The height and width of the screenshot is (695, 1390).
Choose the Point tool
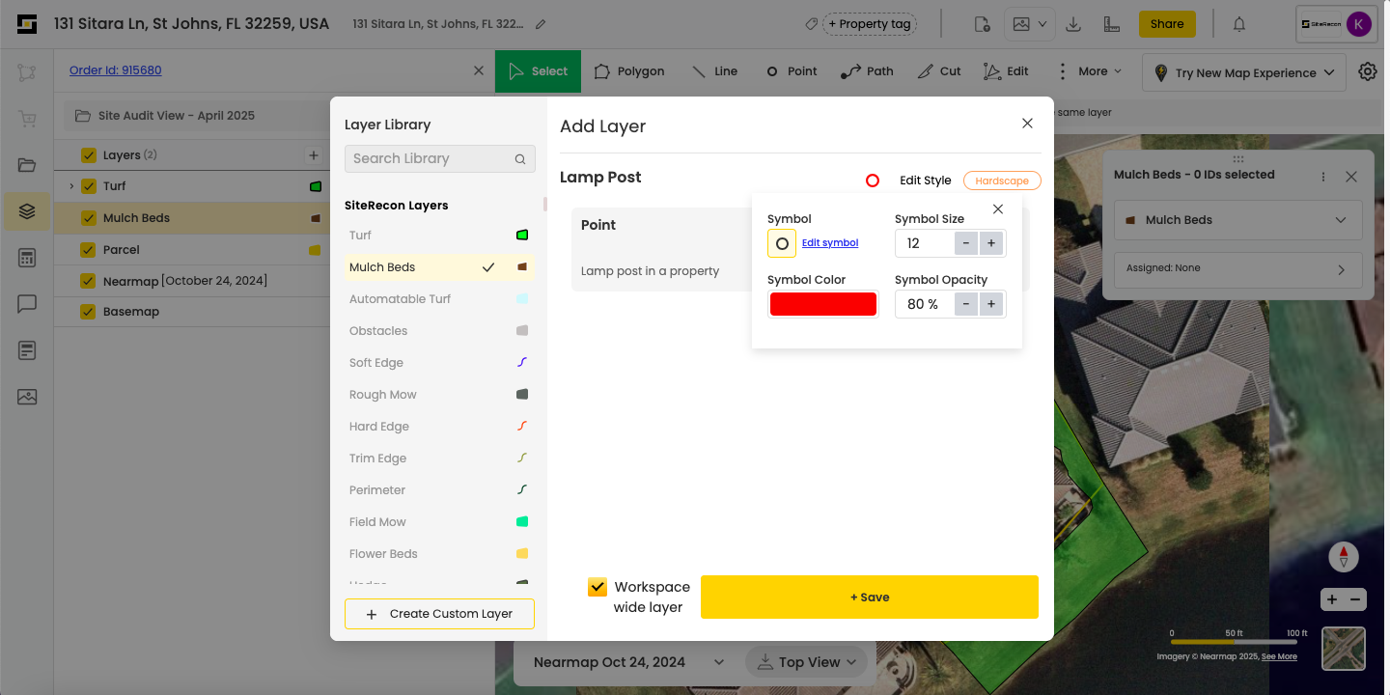[792, 71]
